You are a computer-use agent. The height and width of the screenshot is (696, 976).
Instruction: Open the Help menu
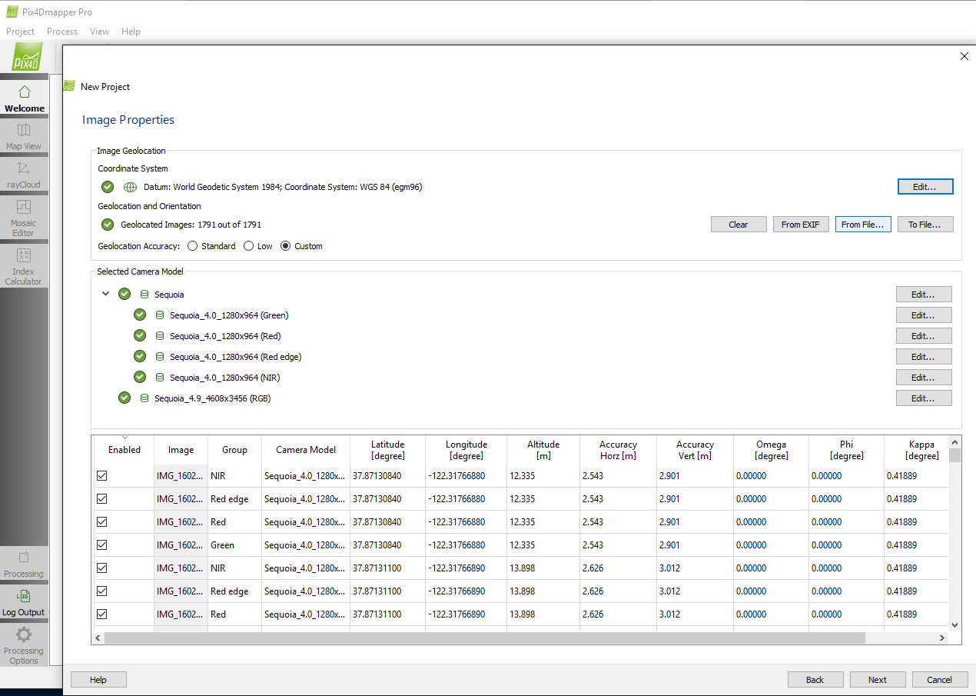click(131, 32)
